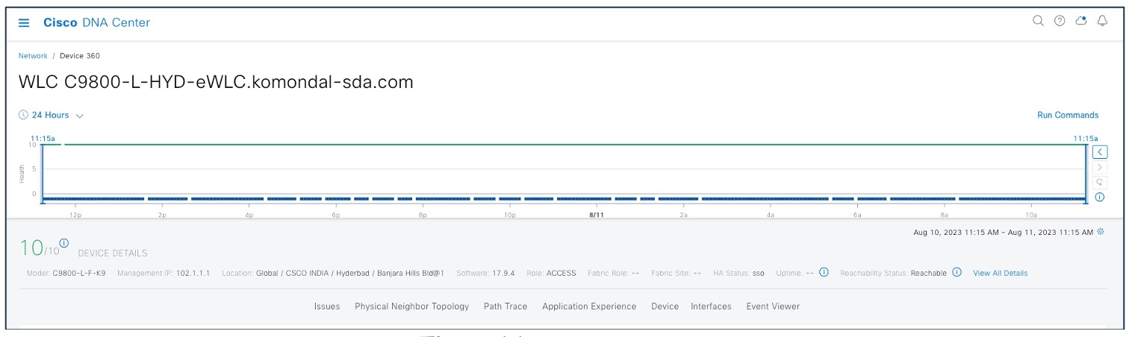Click the timeline forward arrow icon
Image resolution: width=1132 pixels, height=337 pixels.
click(x=1100, y=168)
